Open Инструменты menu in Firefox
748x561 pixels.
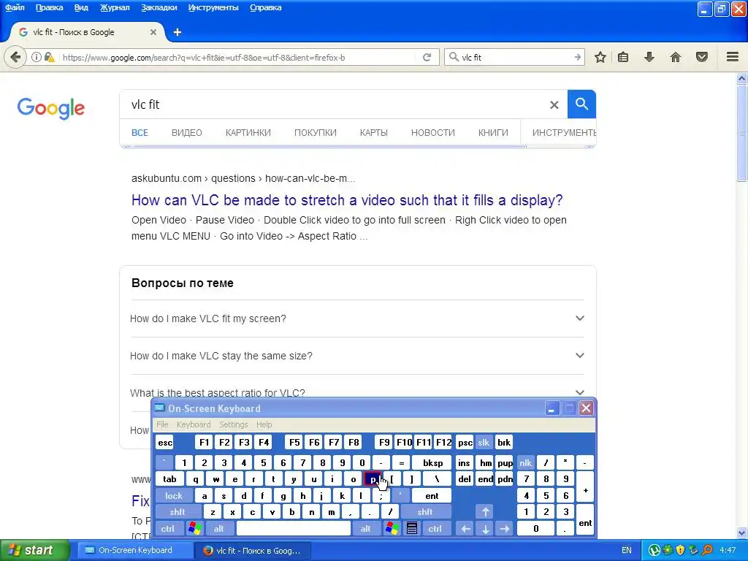coord(213,7)
